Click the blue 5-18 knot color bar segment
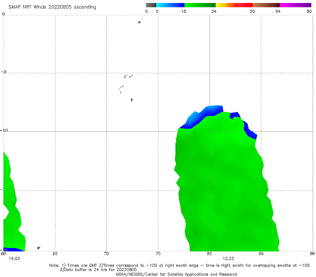Image resolution: width=316 pixels, height=277 pixels. 170,5
